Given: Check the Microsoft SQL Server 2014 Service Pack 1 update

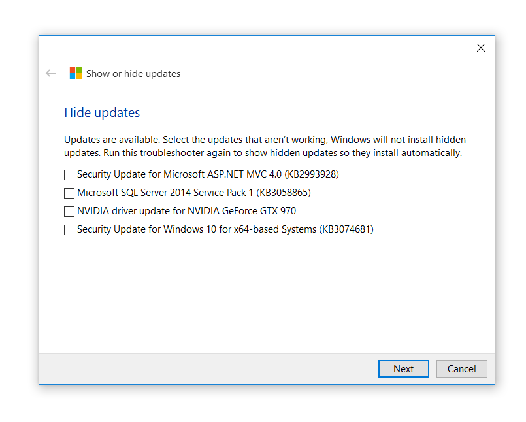Looking at the screenshot, I should 69,193.
